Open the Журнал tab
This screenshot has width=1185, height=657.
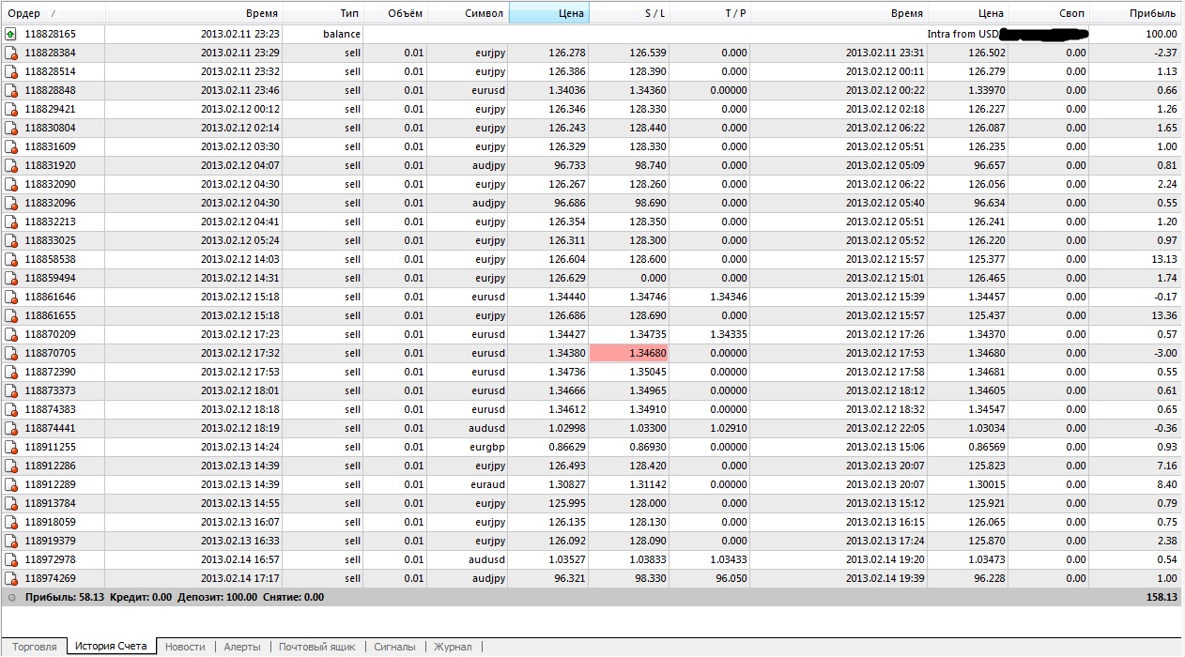(453, 647)
